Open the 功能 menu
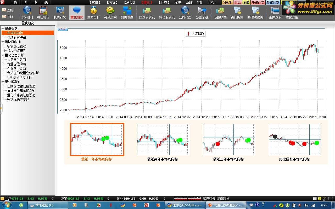 (x=200, y=2)
